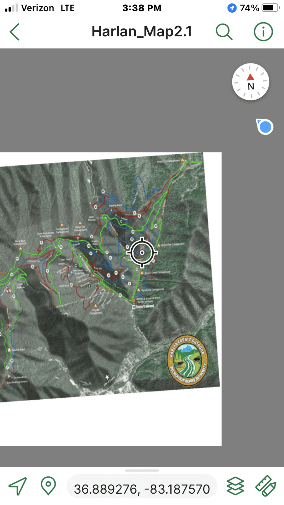The width and height of the screenshot is (284, 505).
Task: Open the map search magnifier
Action: point(224,32)
